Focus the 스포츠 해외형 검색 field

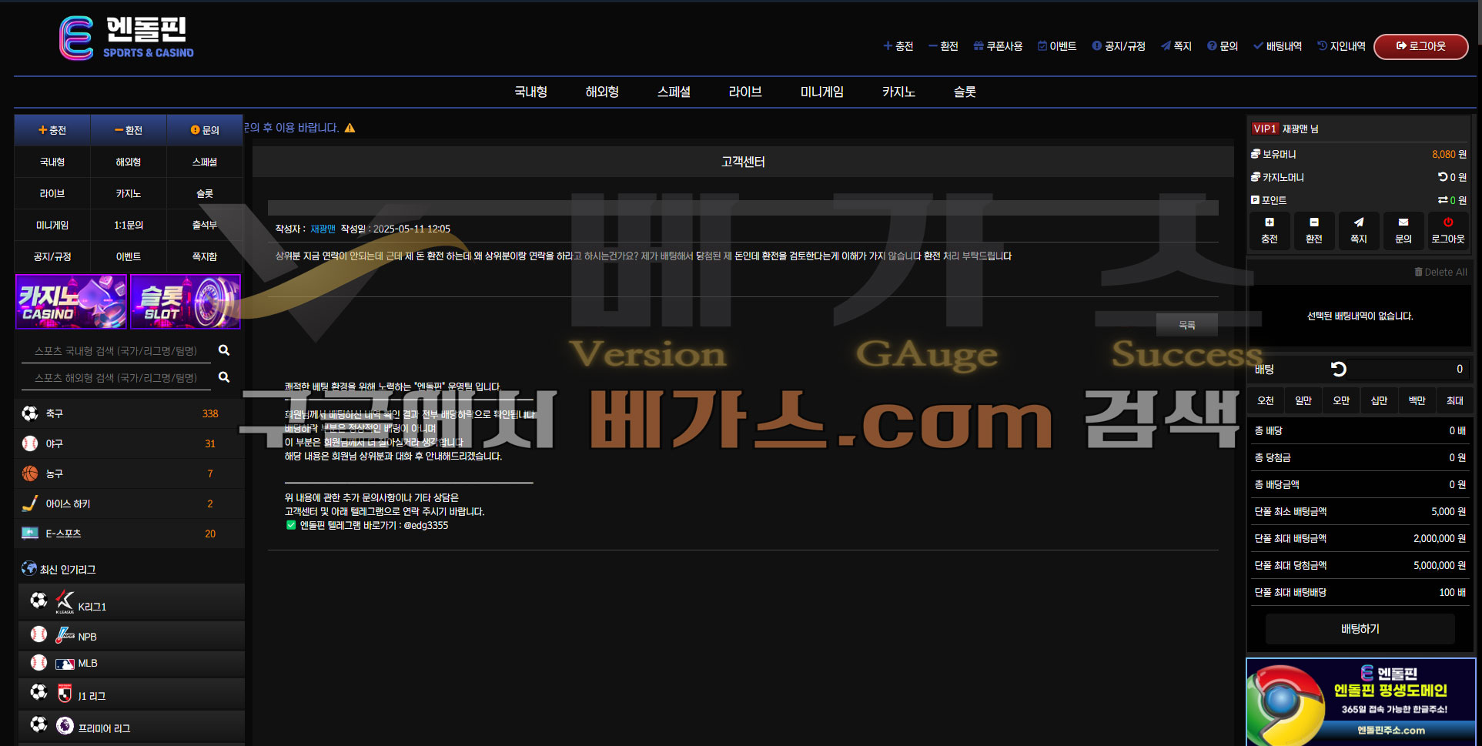[115, 378]
